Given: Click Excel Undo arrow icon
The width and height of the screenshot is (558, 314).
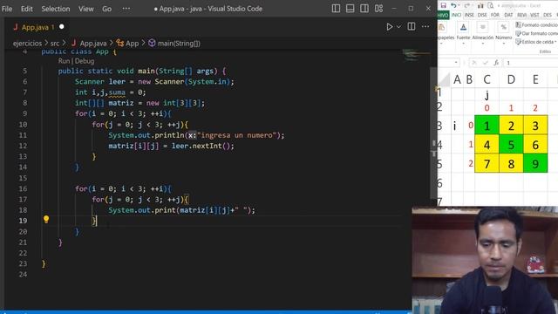Looking at the screenshot, I should 453,5.
